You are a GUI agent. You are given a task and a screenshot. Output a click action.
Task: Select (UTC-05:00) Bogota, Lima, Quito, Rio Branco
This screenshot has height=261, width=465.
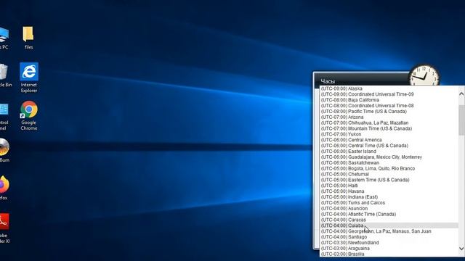tap(389, 168)
